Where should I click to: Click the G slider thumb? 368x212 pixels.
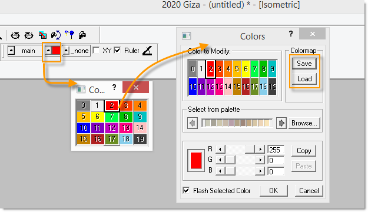[x=230, y=160]
